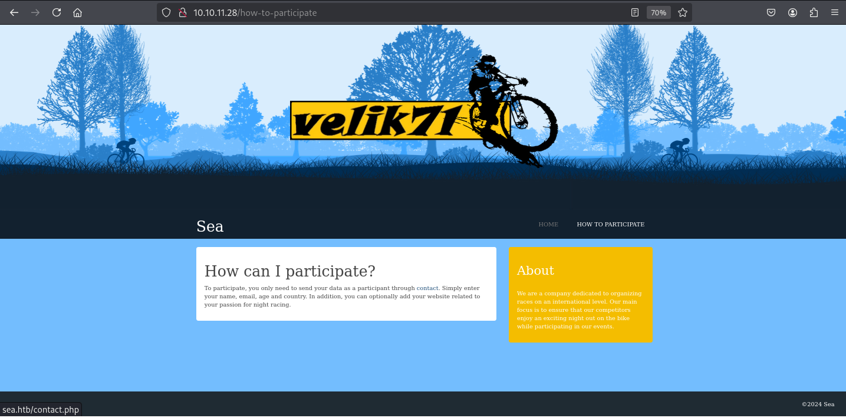Click the velik71 banner logo
The height and width of the screenshot is (418, 846).
pyautogui.click(x=424, y=112)
